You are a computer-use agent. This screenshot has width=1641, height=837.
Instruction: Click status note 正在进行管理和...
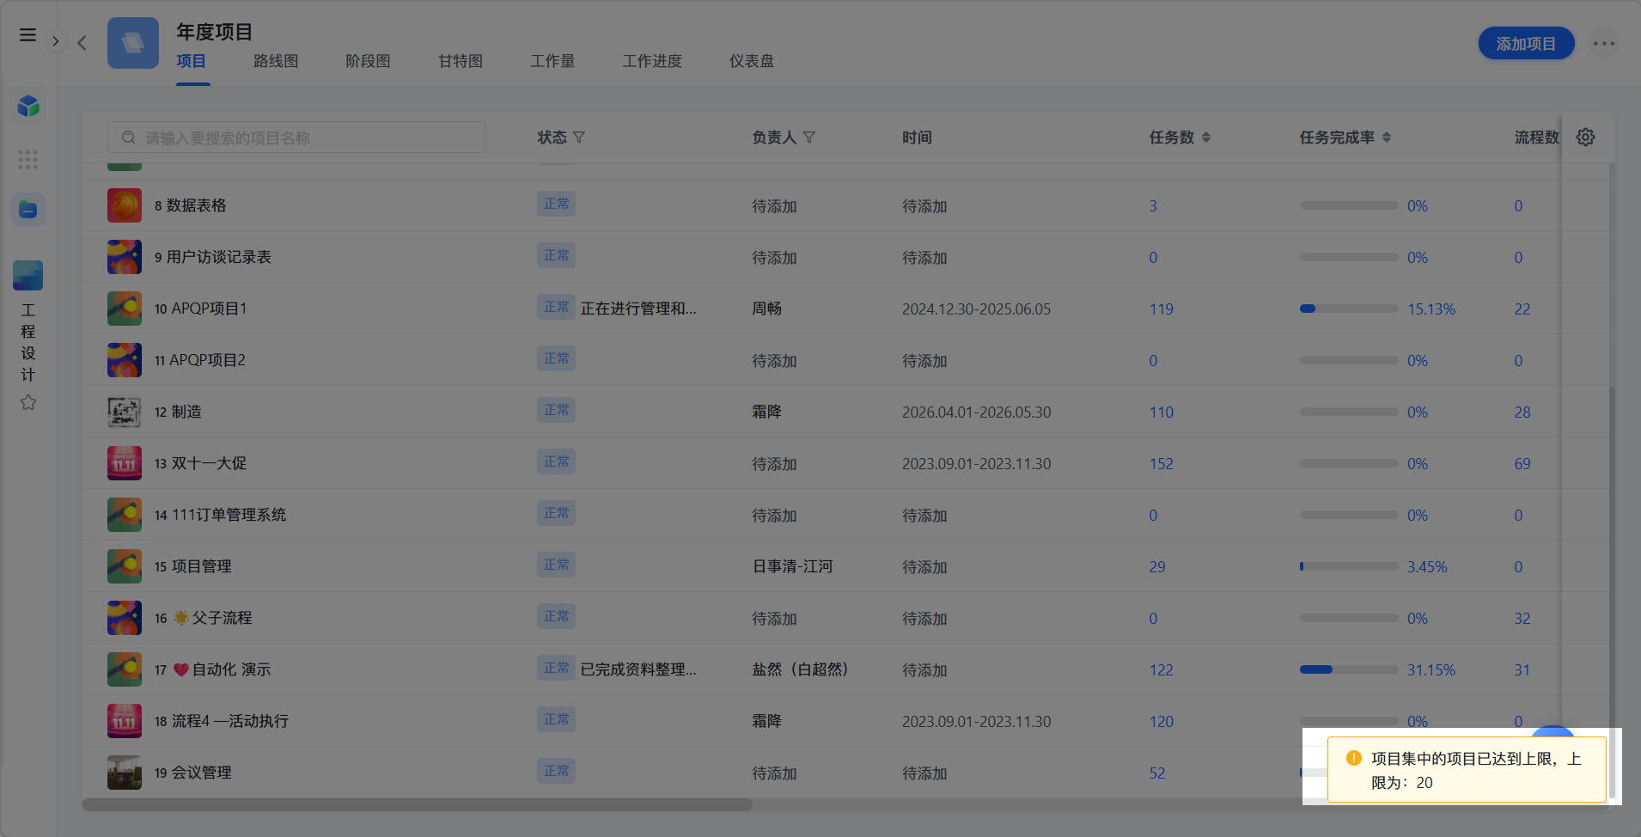click(638, 309)
